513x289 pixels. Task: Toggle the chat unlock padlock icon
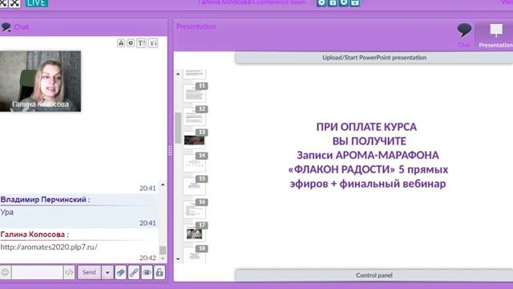tap(160, 272)
